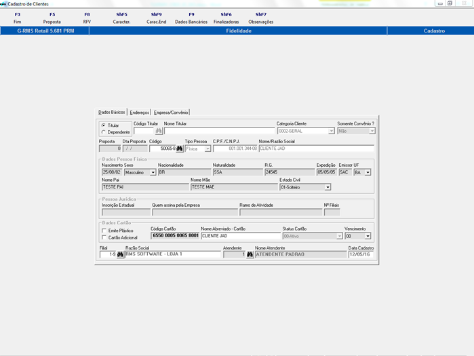The image size is (474, 356).
Task: Click the binoculars lookup beside Filial field
Action: pyautogui.click(x=120, y=254)
